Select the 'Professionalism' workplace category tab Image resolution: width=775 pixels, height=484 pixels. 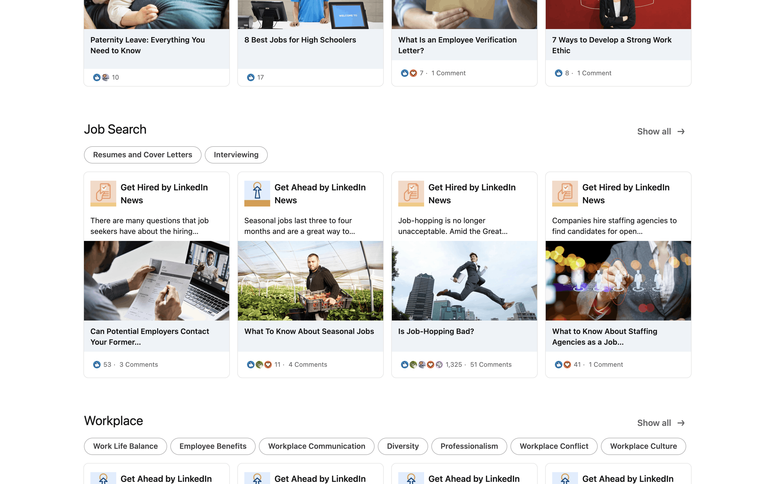tap(469, 446)
